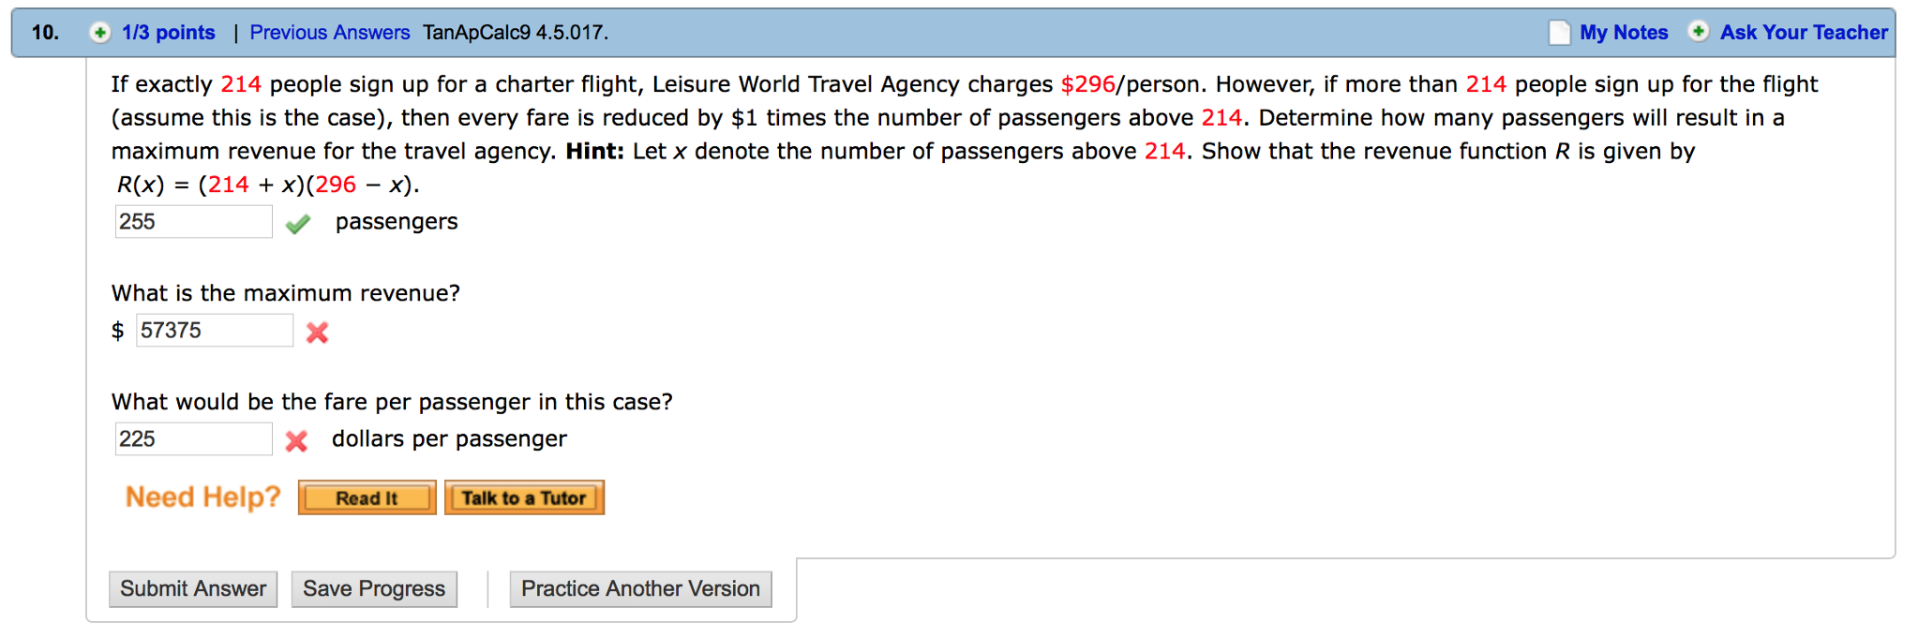Image resolution: width=1918 pixels, height=637 pixels.
Task: Click the TanApCalc9 4.5.017 assignment label
Action: point(517,32)
